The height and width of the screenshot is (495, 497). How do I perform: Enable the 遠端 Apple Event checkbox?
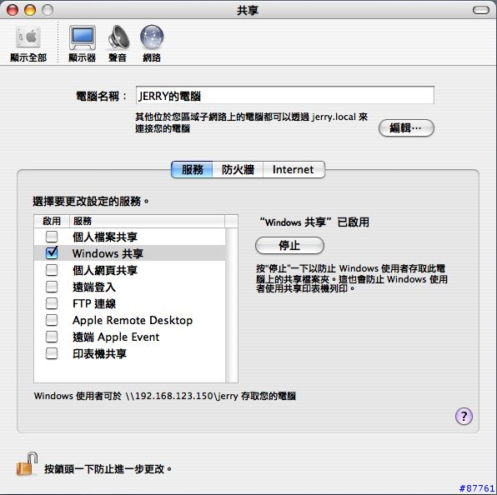pos(52,337)
